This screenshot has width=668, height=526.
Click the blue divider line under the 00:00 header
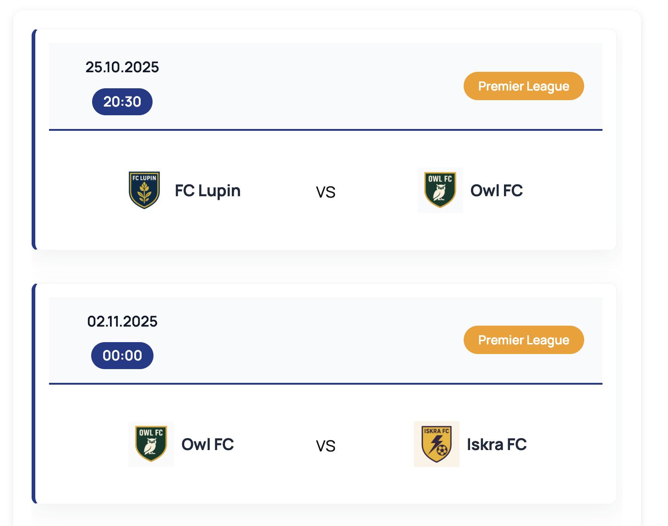[x=325, y=384]
